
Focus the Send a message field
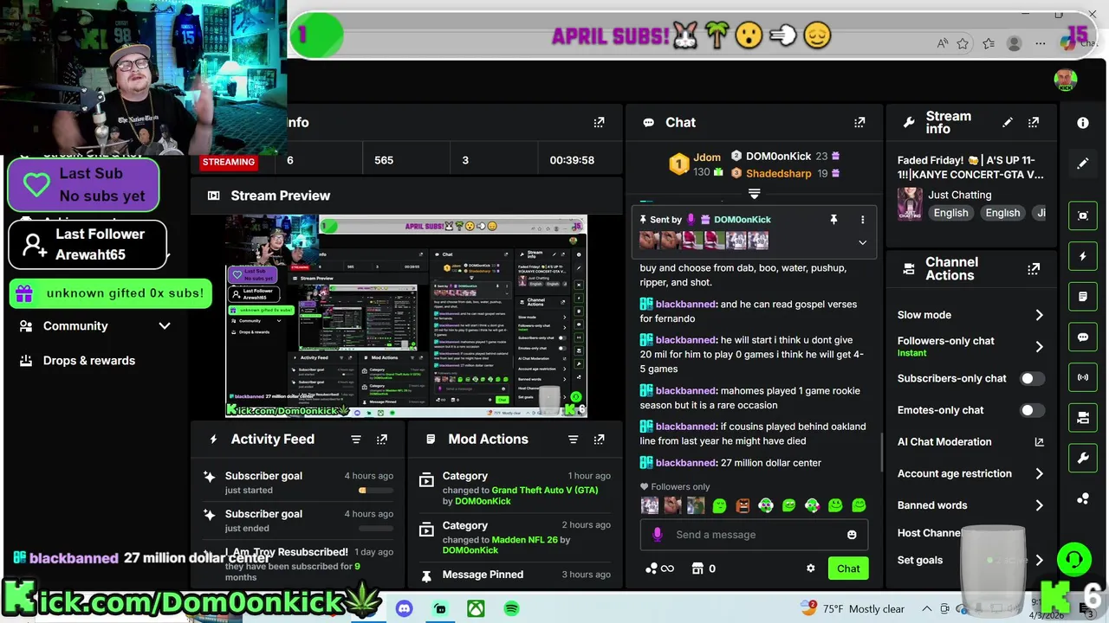coord(754,535)
